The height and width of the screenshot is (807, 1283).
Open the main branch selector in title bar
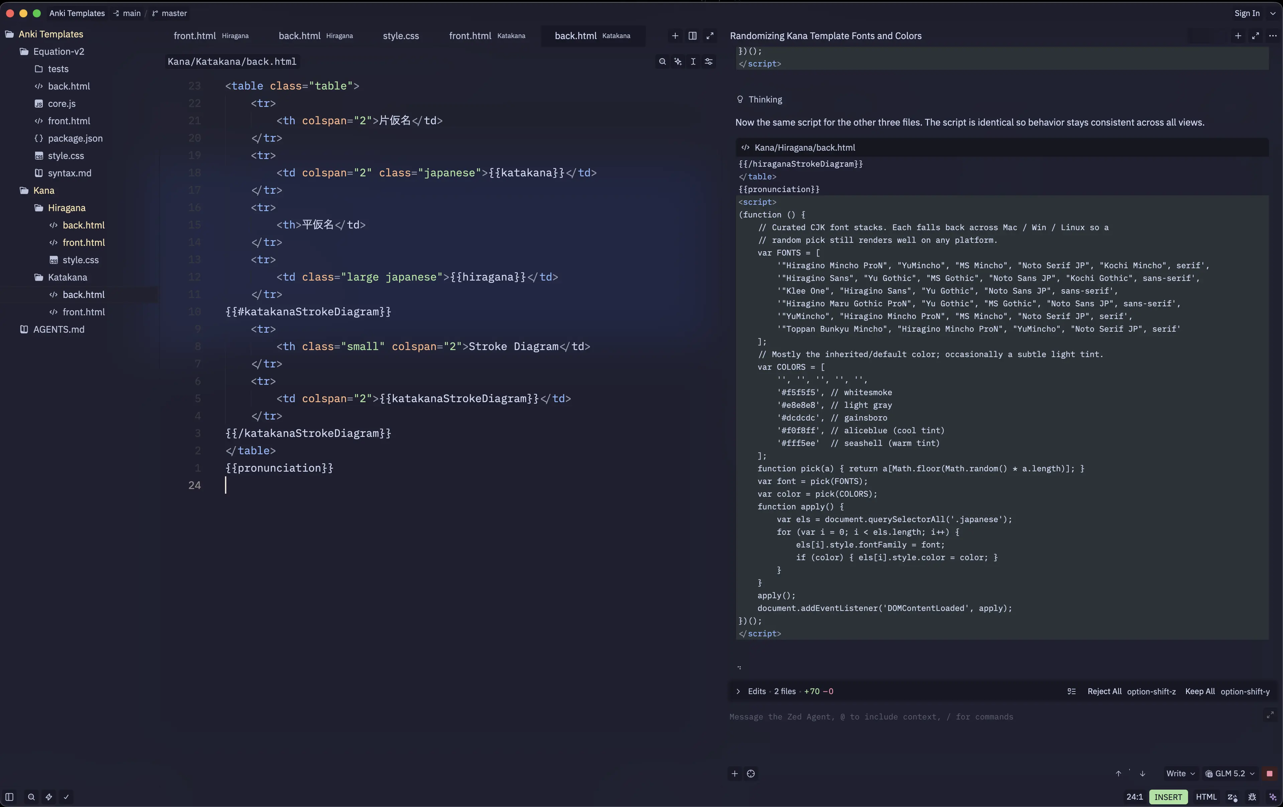(127, 13)
